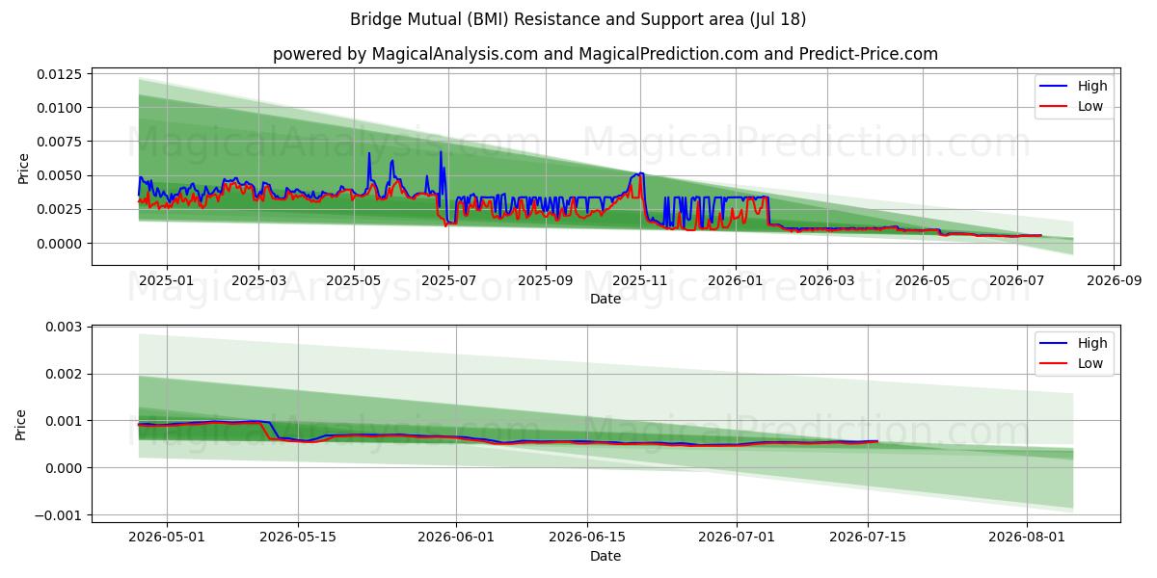This screenshot has height=578, width=1157.
Task: Click the '2025-07' tick label on the top chart
Action: 448,280
